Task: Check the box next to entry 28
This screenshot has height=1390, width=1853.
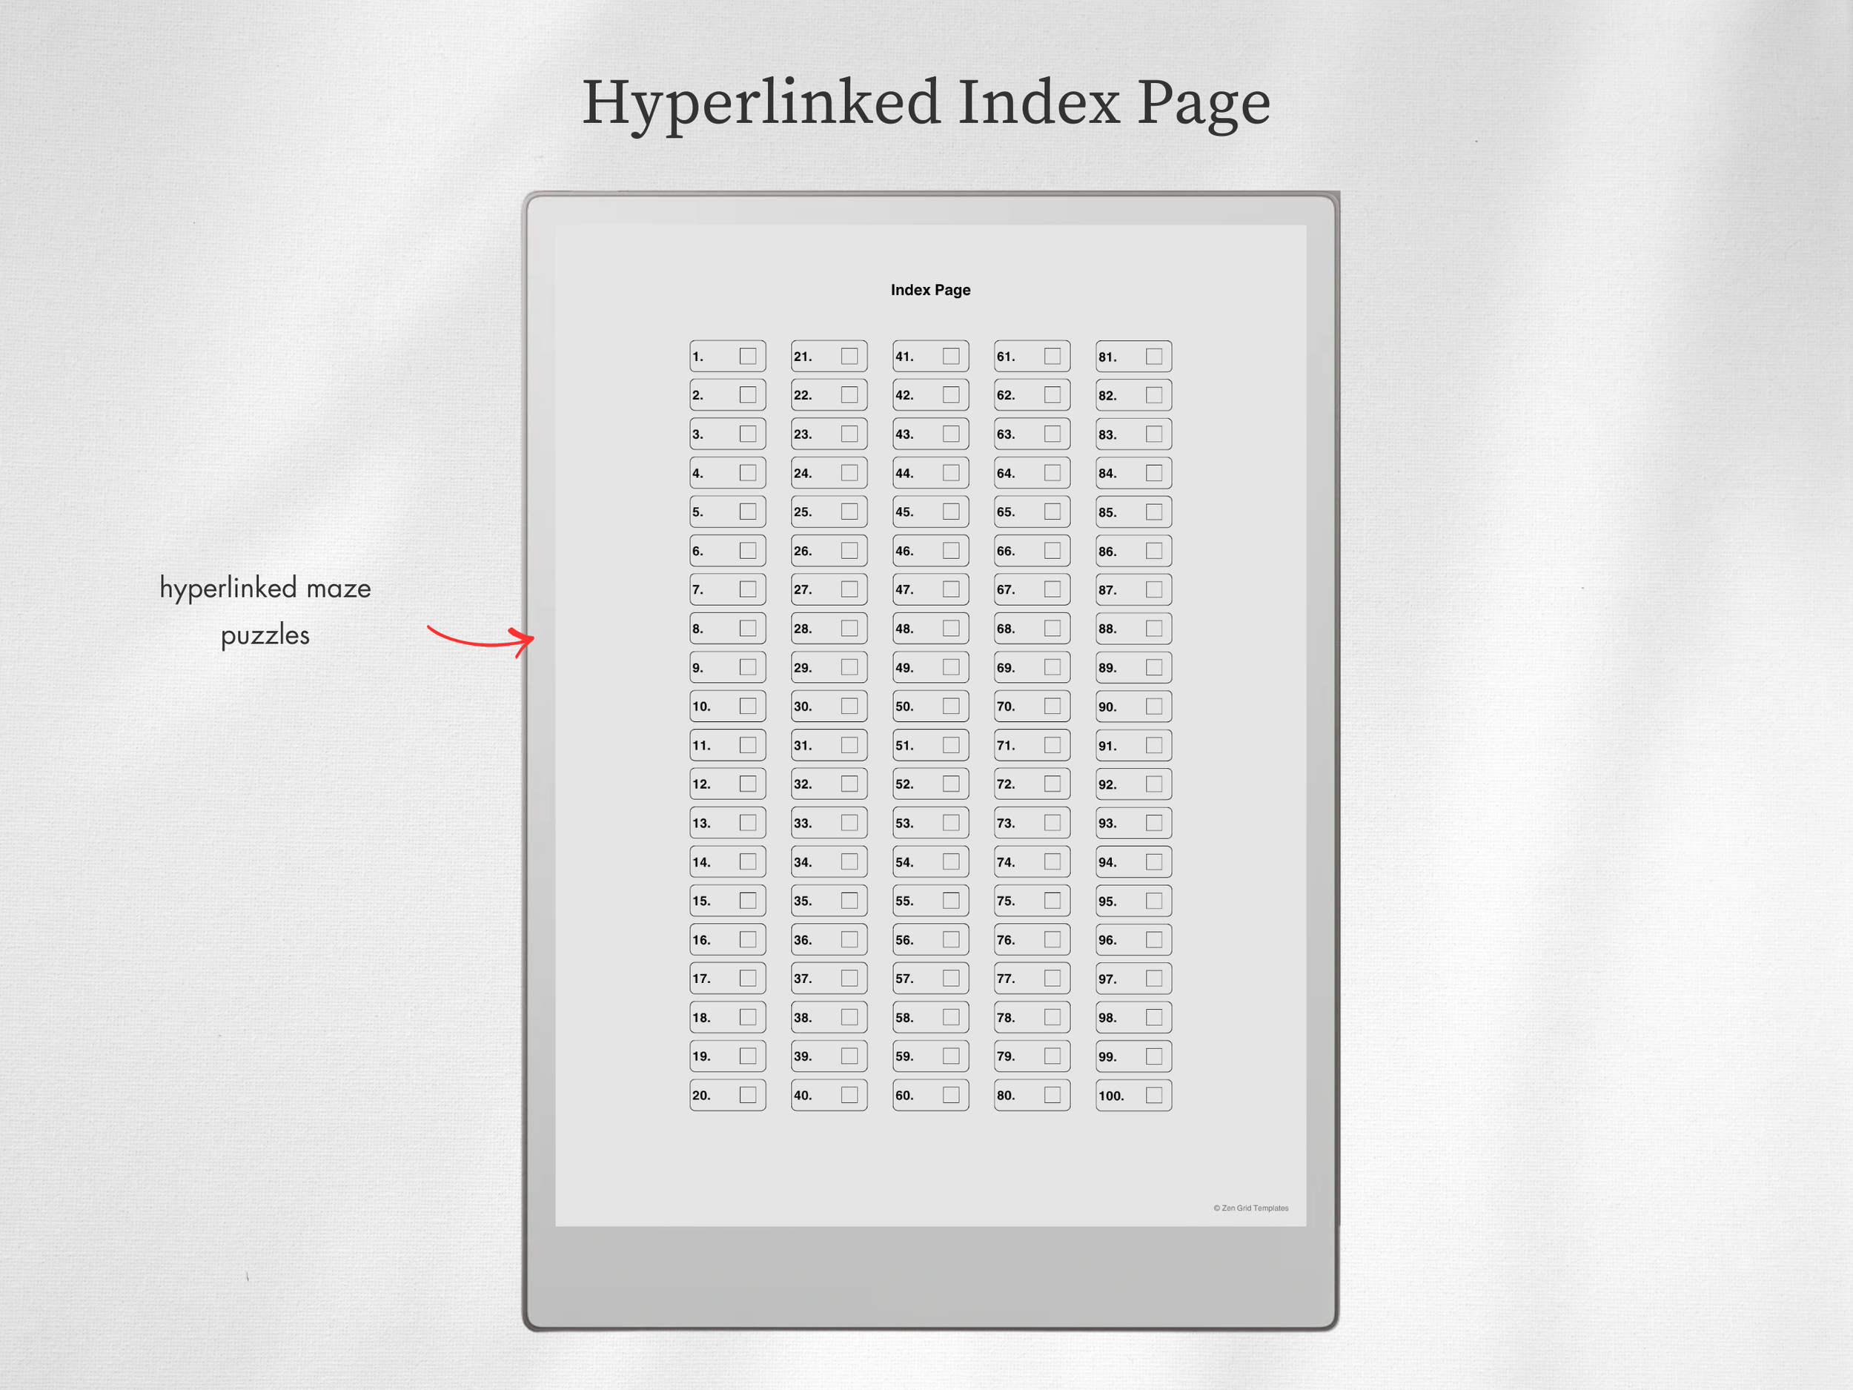Action: pos(849,629)
